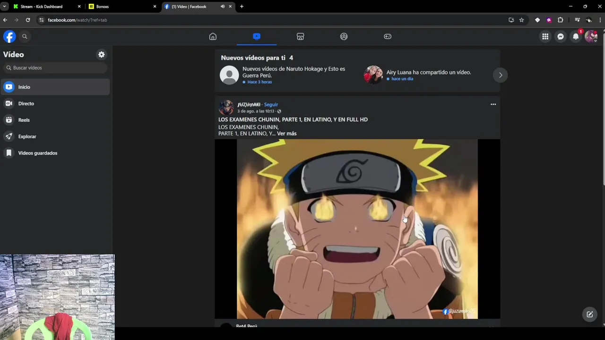Screen dimensions: 605x340
Task: Open new message compose button
Action: pyautogui.click(x=590, y=314)
